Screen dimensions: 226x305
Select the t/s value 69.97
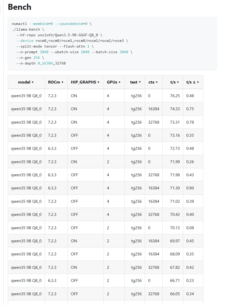pos(175,241)
